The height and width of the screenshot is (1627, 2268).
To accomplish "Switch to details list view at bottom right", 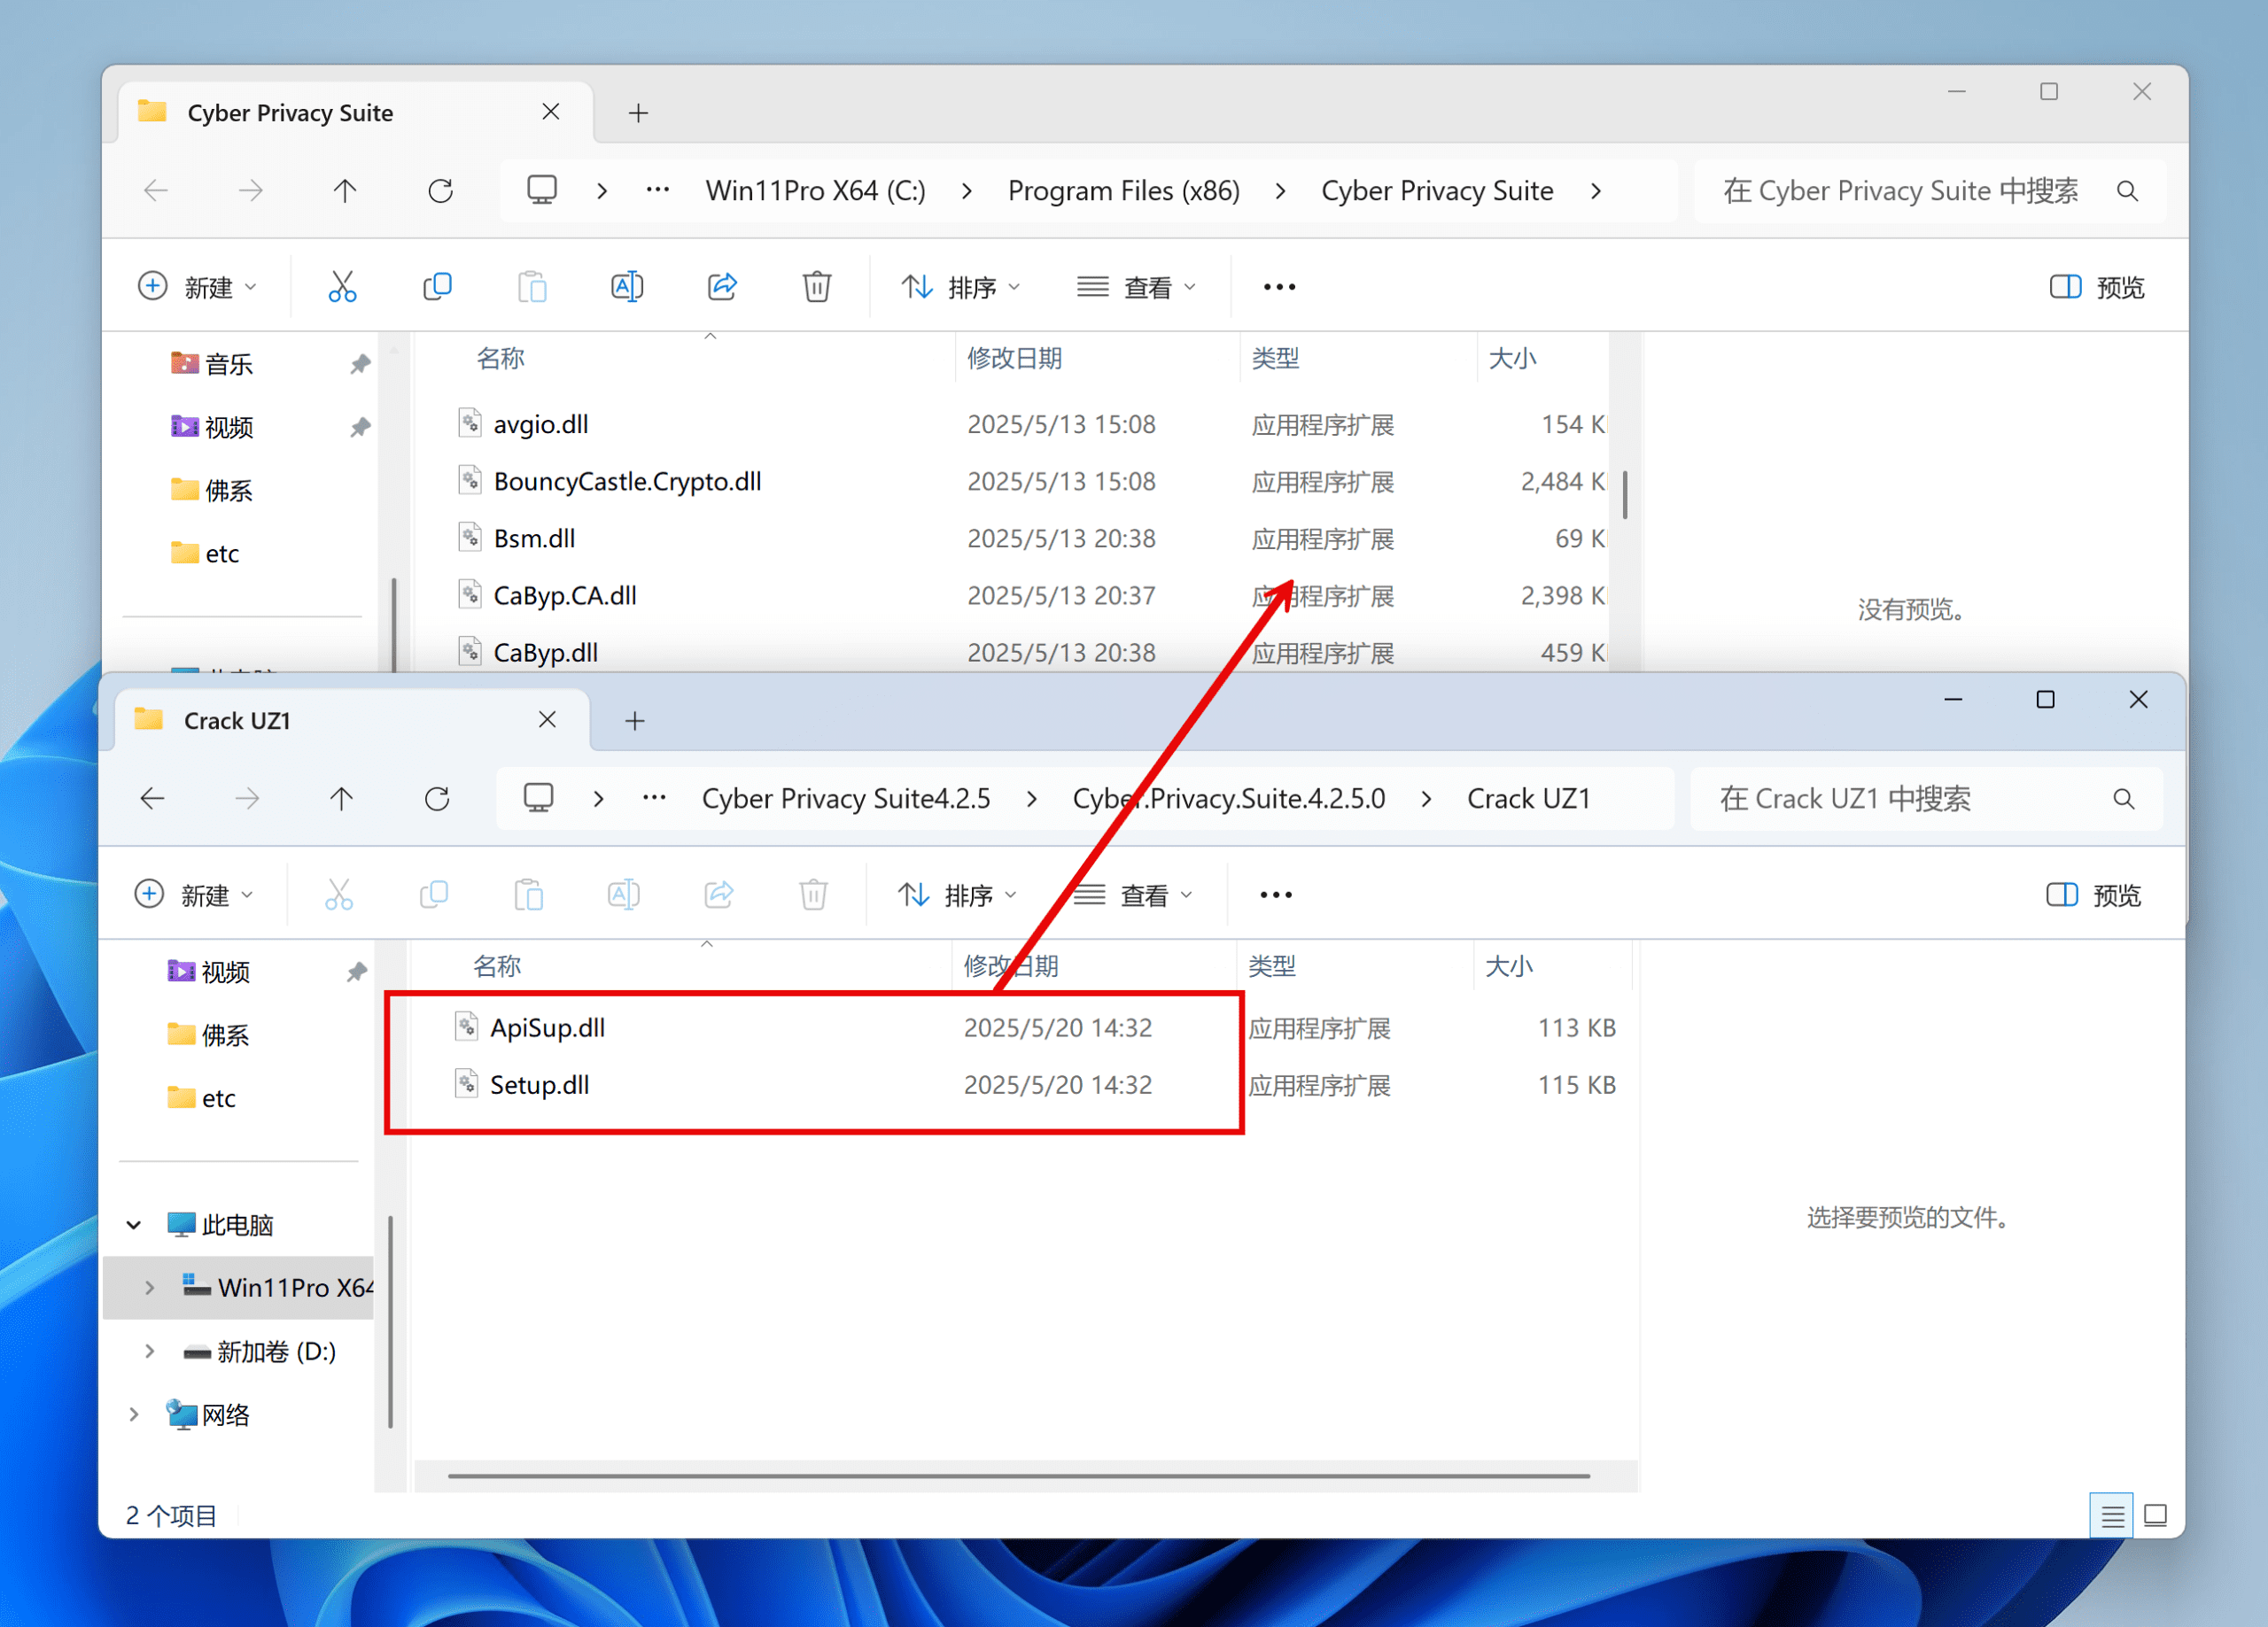I will [2112, 1515].
